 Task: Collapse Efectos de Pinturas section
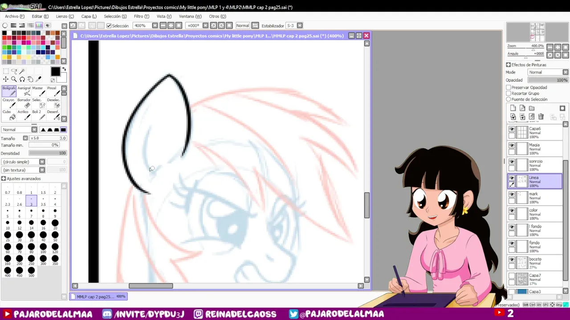(508, 65)
